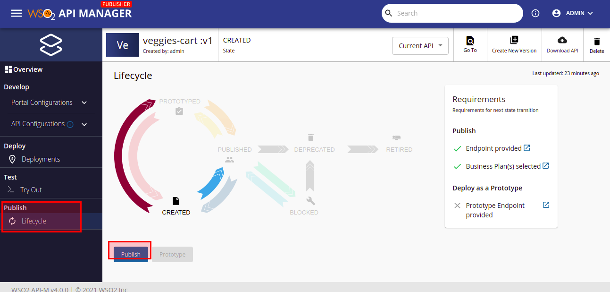Click 'Endpoint provided' requirement text
Image resolution: width=610 pixels, height=292 pixels.
coord(493,148)
